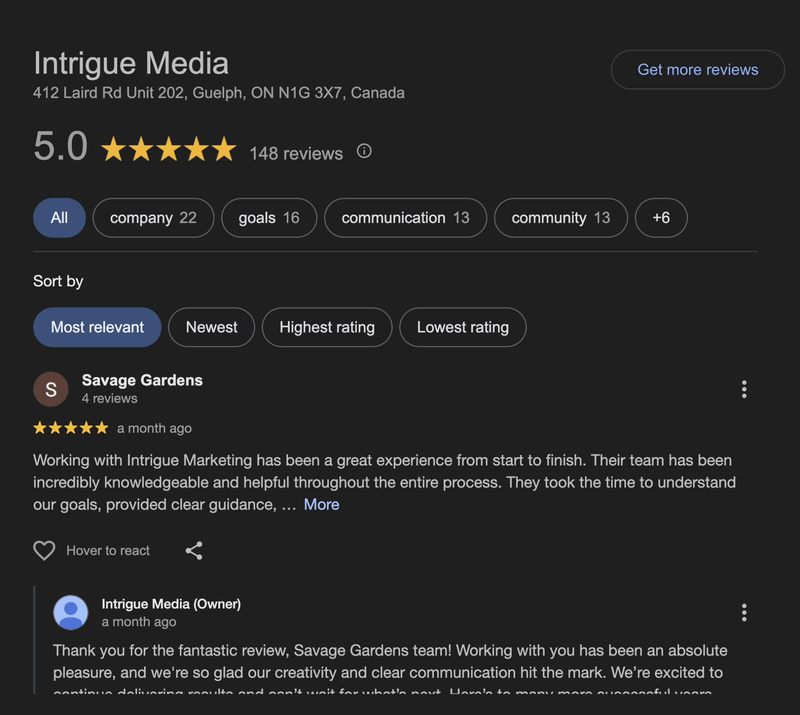Click the Get more reviews button
This screenshot has height=715, width=800.
click(x=698, y=70)
